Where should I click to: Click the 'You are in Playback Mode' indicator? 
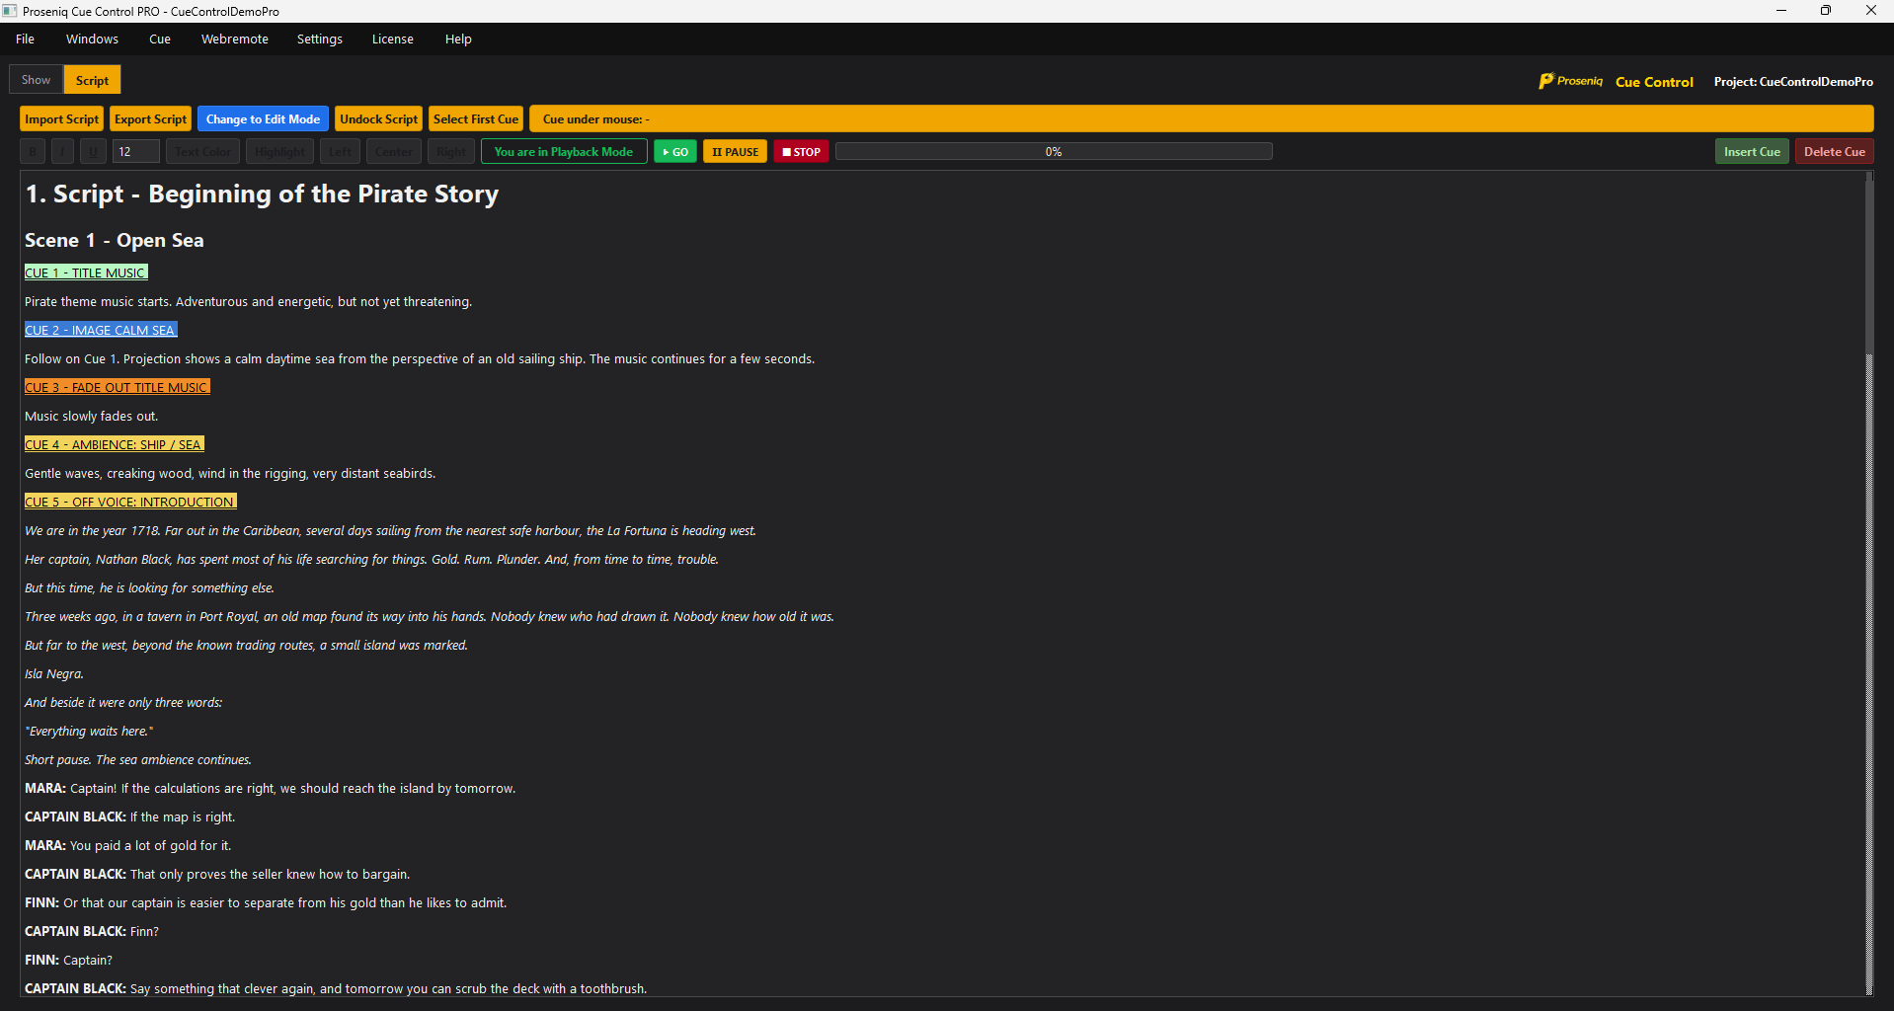pyautogui.click(x=564, y=151)
